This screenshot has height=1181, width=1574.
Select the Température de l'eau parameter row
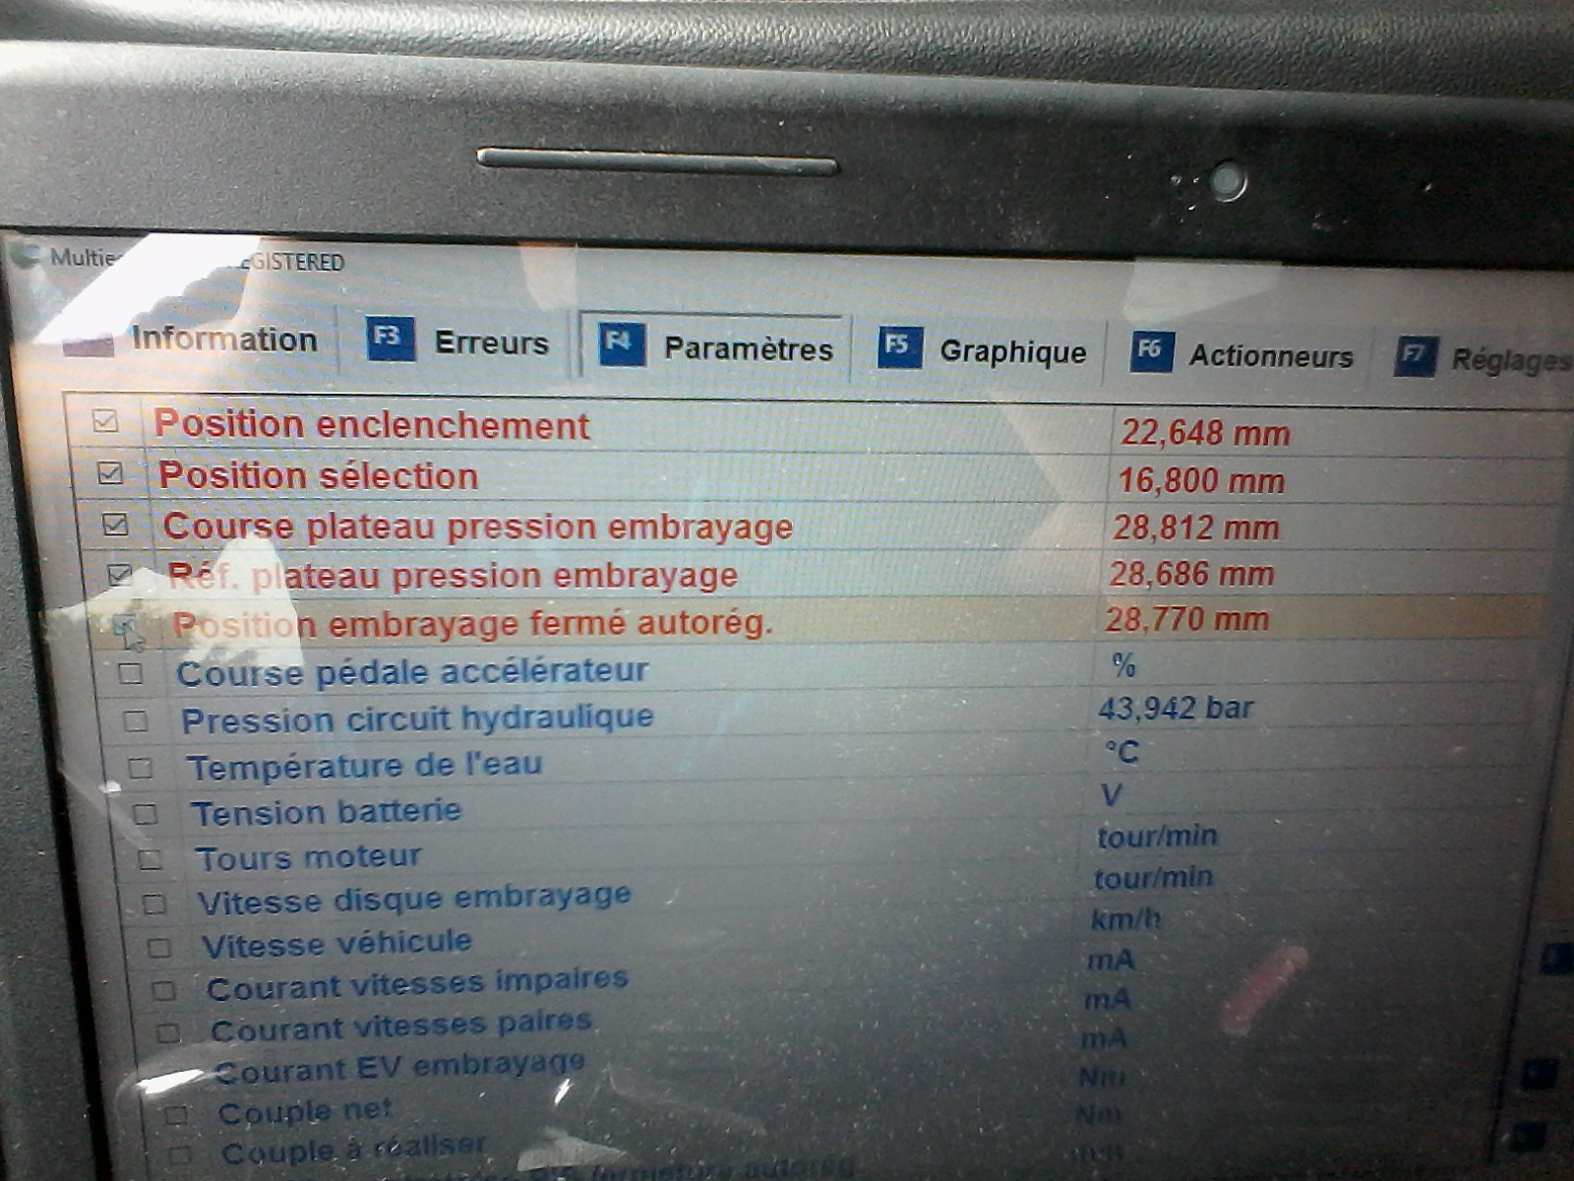point(364,766)
